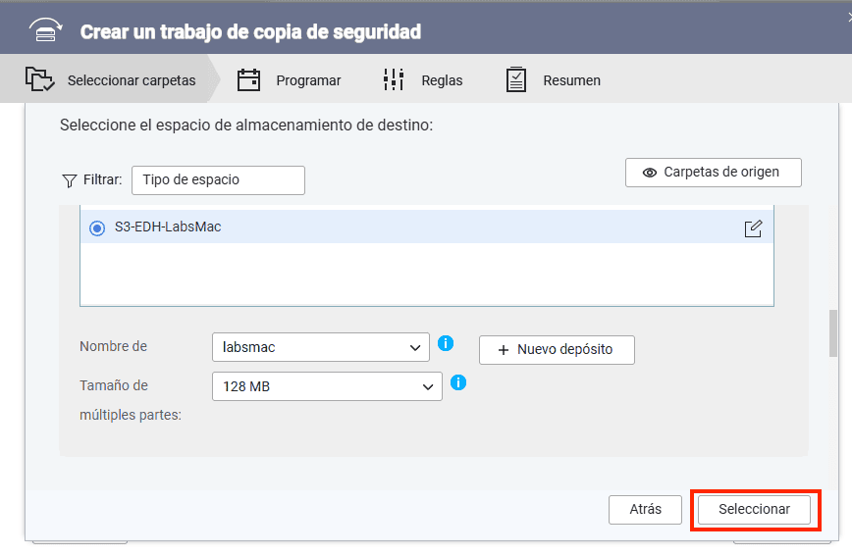Click the dialog's vertical scrollbar thumb

tap(833, 333)
